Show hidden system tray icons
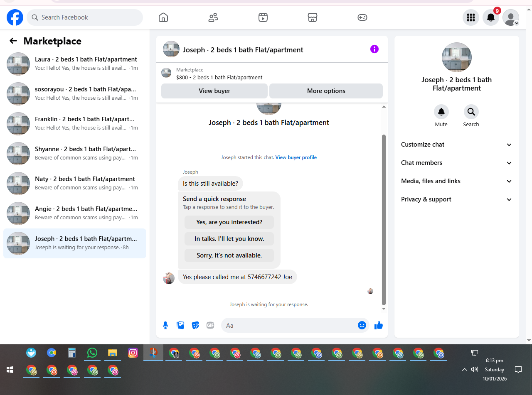The width and height of the screenshot is (532, 395). [x=465, y=369]
